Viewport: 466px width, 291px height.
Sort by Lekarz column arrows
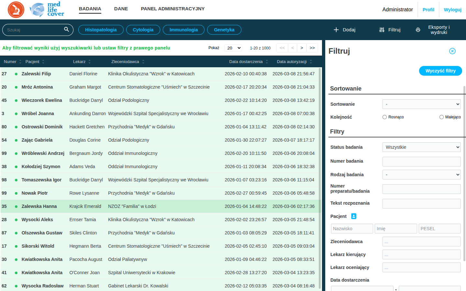[89, 62]
